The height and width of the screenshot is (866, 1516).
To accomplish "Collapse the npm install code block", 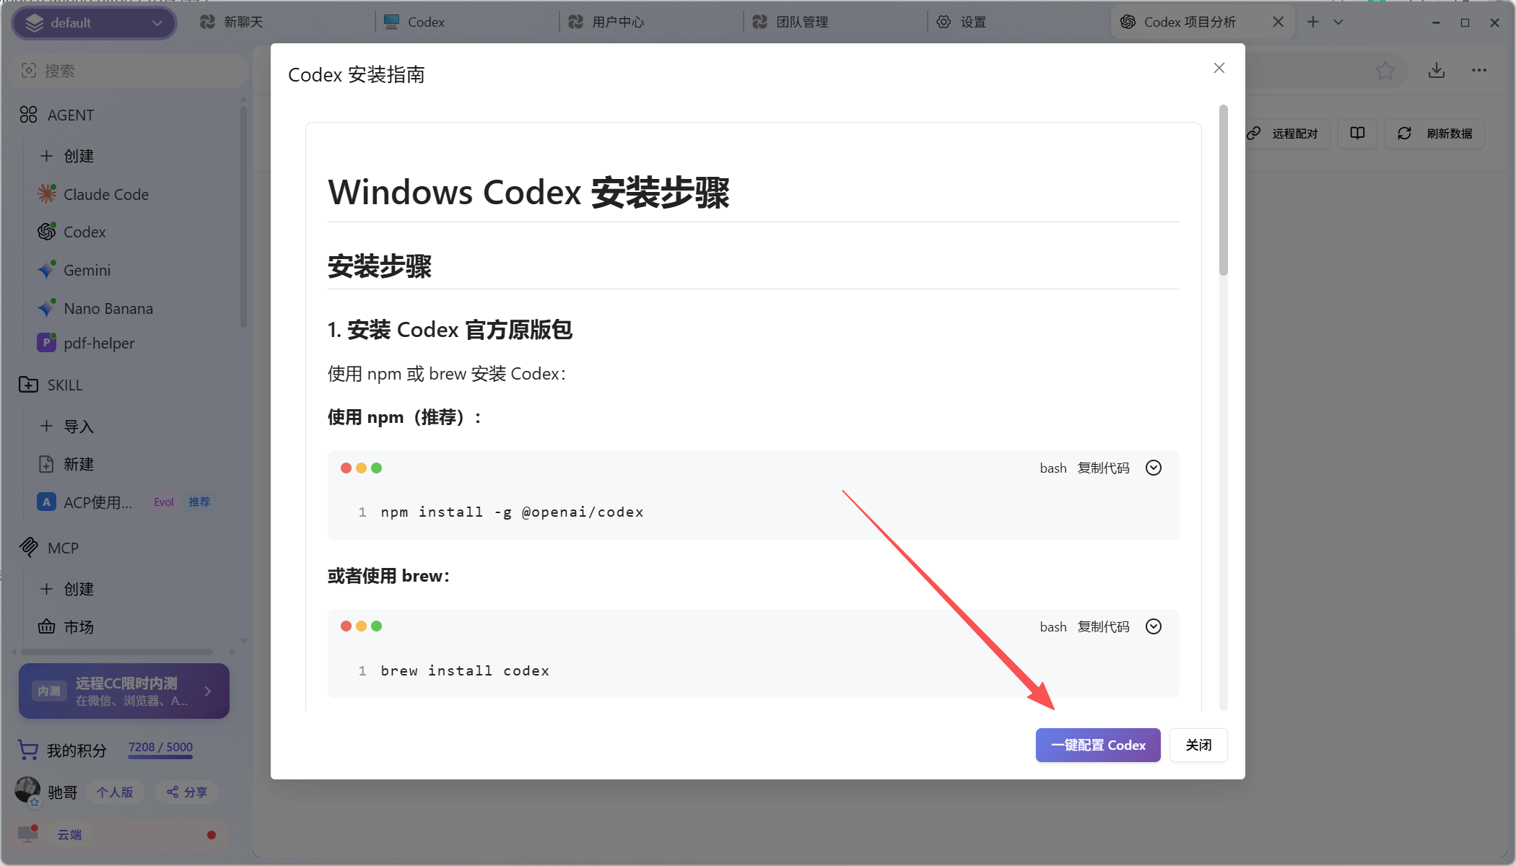I will point(1154,468).
